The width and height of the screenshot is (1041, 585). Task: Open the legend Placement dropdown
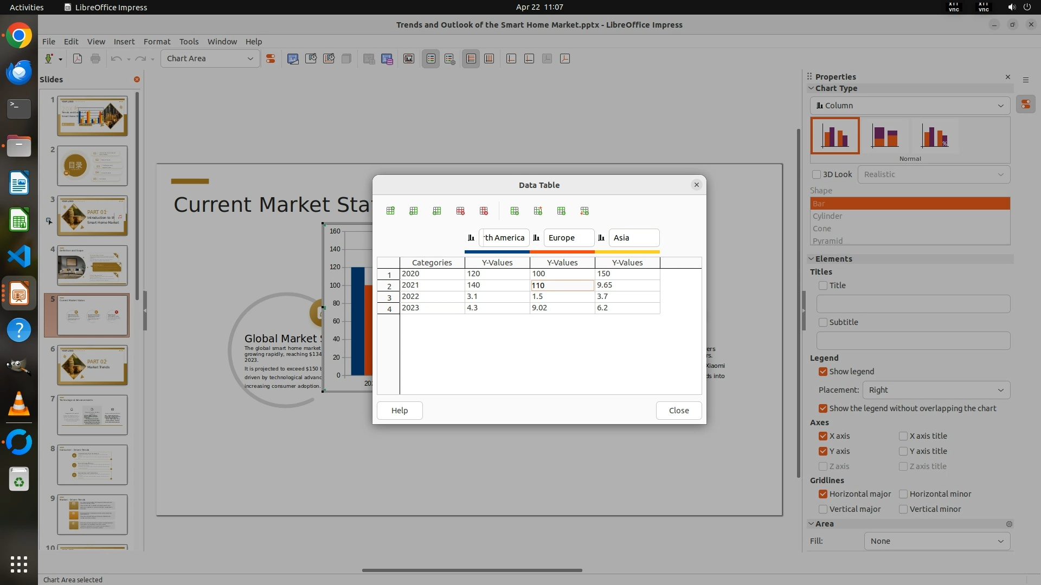tap(936, 390)
